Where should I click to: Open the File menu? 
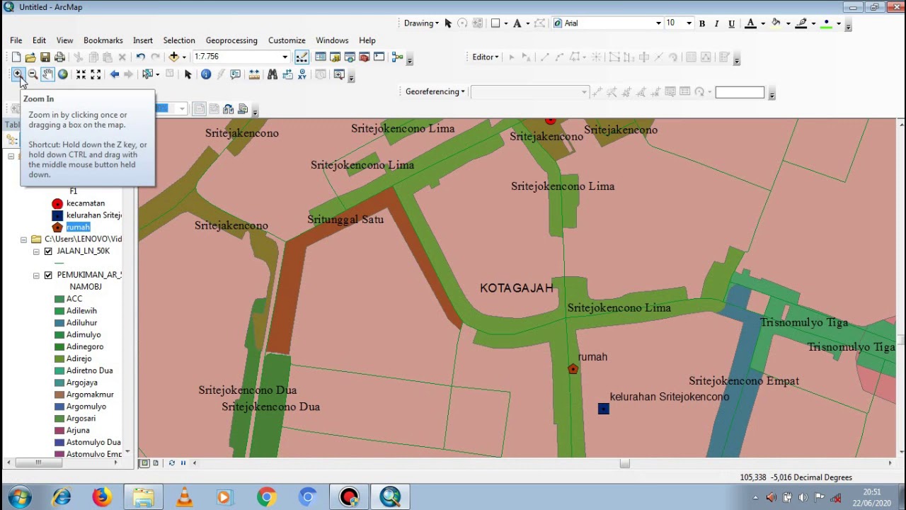point(16,40)
